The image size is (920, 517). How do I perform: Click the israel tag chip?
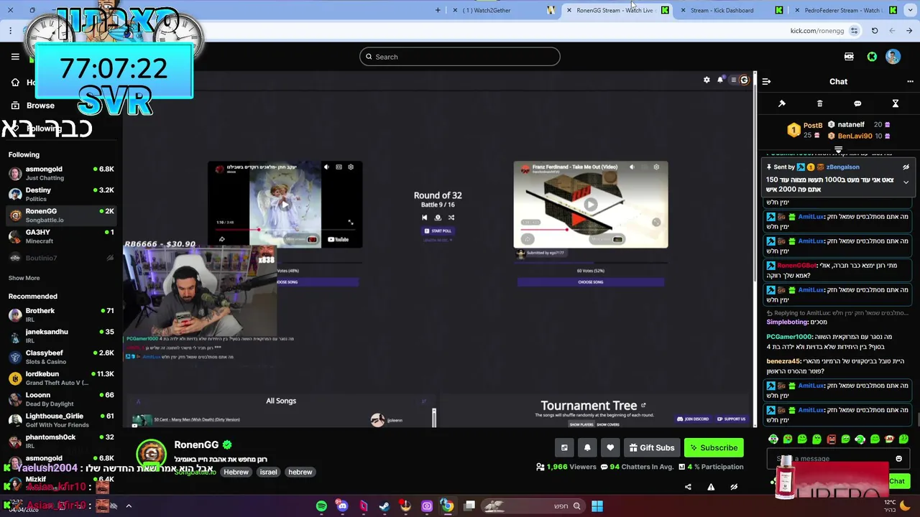(268, 472)
